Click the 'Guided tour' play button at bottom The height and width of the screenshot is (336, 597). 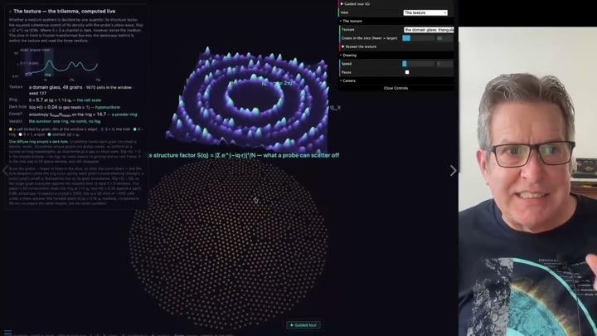303,325
